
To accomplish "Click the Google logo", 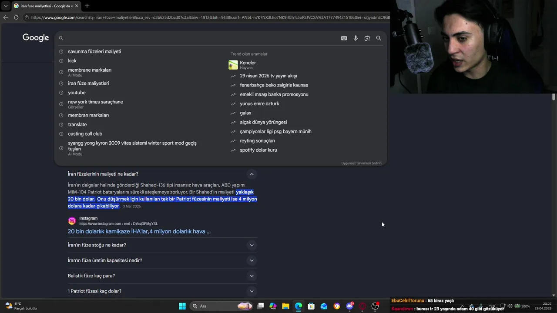I will coord(36,38).
